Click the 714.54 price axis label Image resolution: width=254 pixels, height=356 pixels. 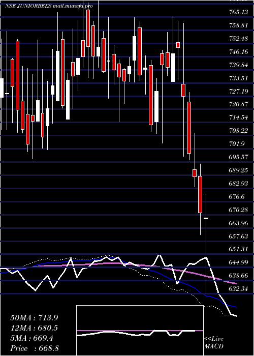238,117
